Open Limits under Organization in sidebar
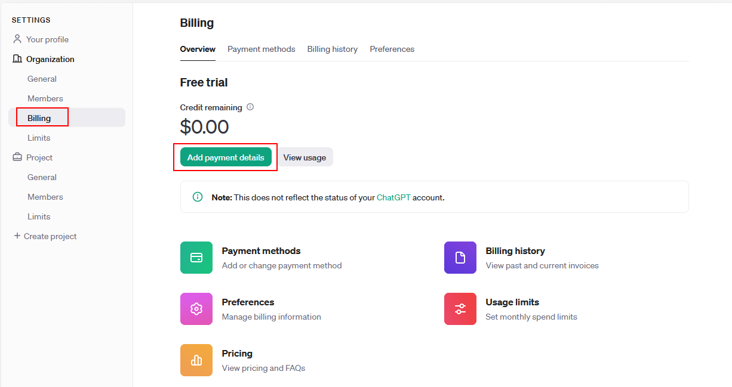Viewport: 732px width, 387px height. click(39, 138)
